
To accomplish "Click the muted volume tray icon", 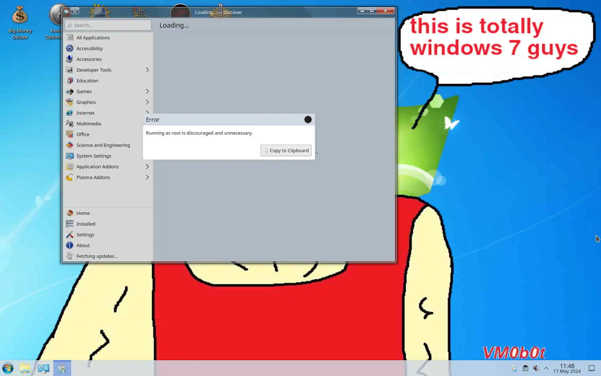I will (x=536, y=368).
